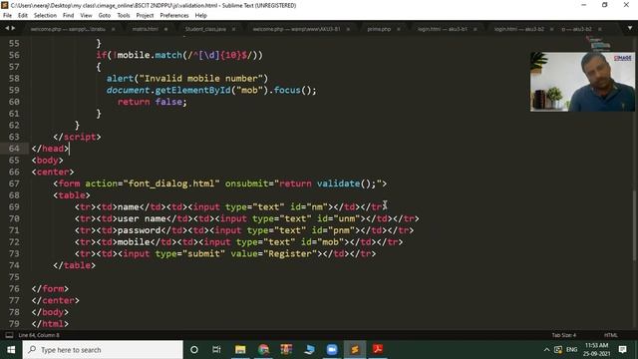638x359 pixels.
Task: Click line number 73 in the gutter
Action: 14,253
